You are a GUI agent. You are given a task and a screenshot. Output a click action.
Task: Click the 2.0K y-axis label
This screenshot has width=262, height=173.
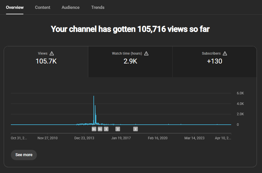240,114
